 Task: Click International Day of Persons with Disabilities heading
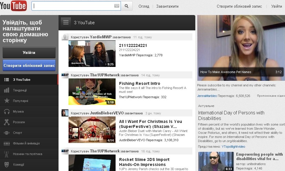click(x=231, y=116)
